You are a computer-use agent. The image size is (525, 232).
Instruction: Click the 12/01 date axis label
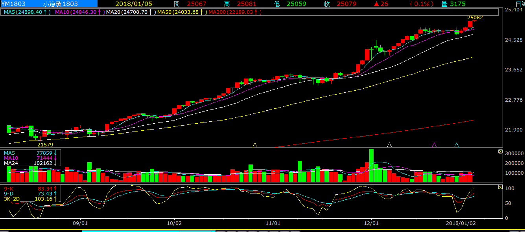tap(371, 223)
